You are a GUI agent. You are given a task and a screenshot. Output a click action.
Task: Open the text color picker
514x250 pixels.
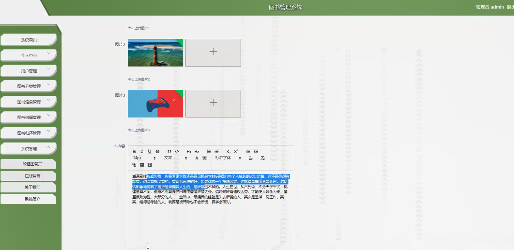point(197,158)
